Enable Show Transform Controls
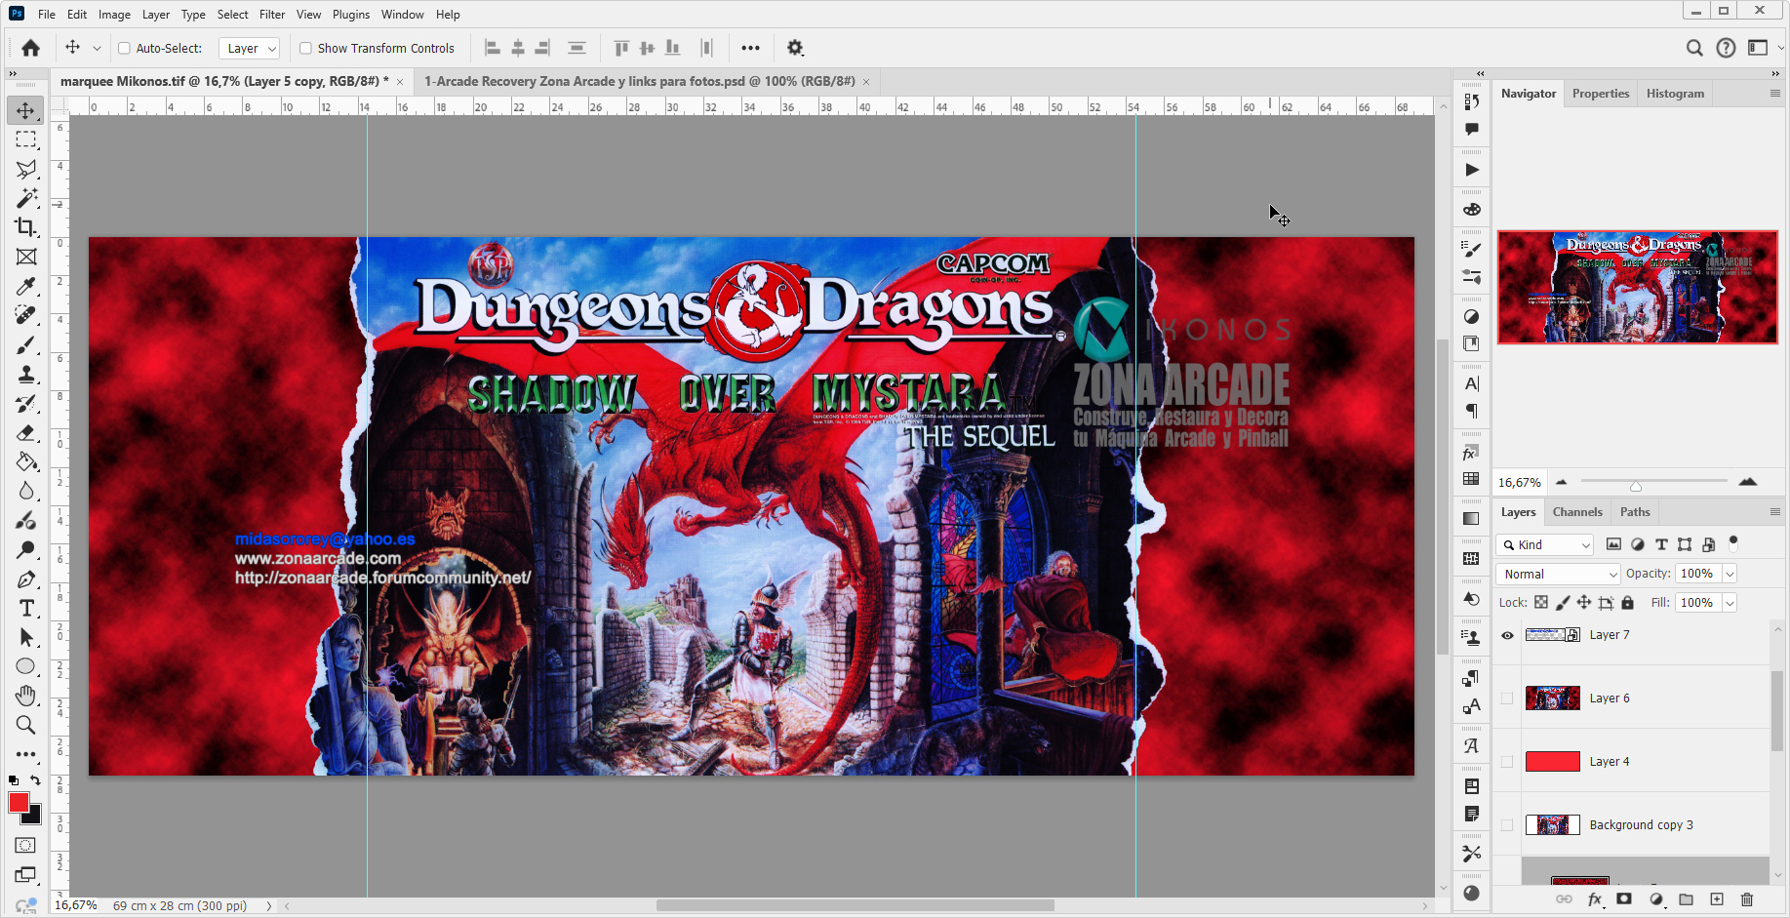 click(305, 48)
